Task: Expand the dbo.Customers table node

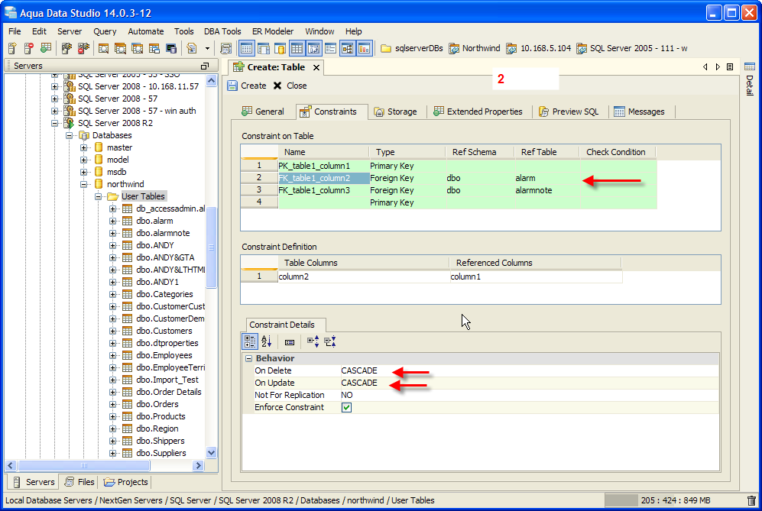Action: tap(113, 332)
